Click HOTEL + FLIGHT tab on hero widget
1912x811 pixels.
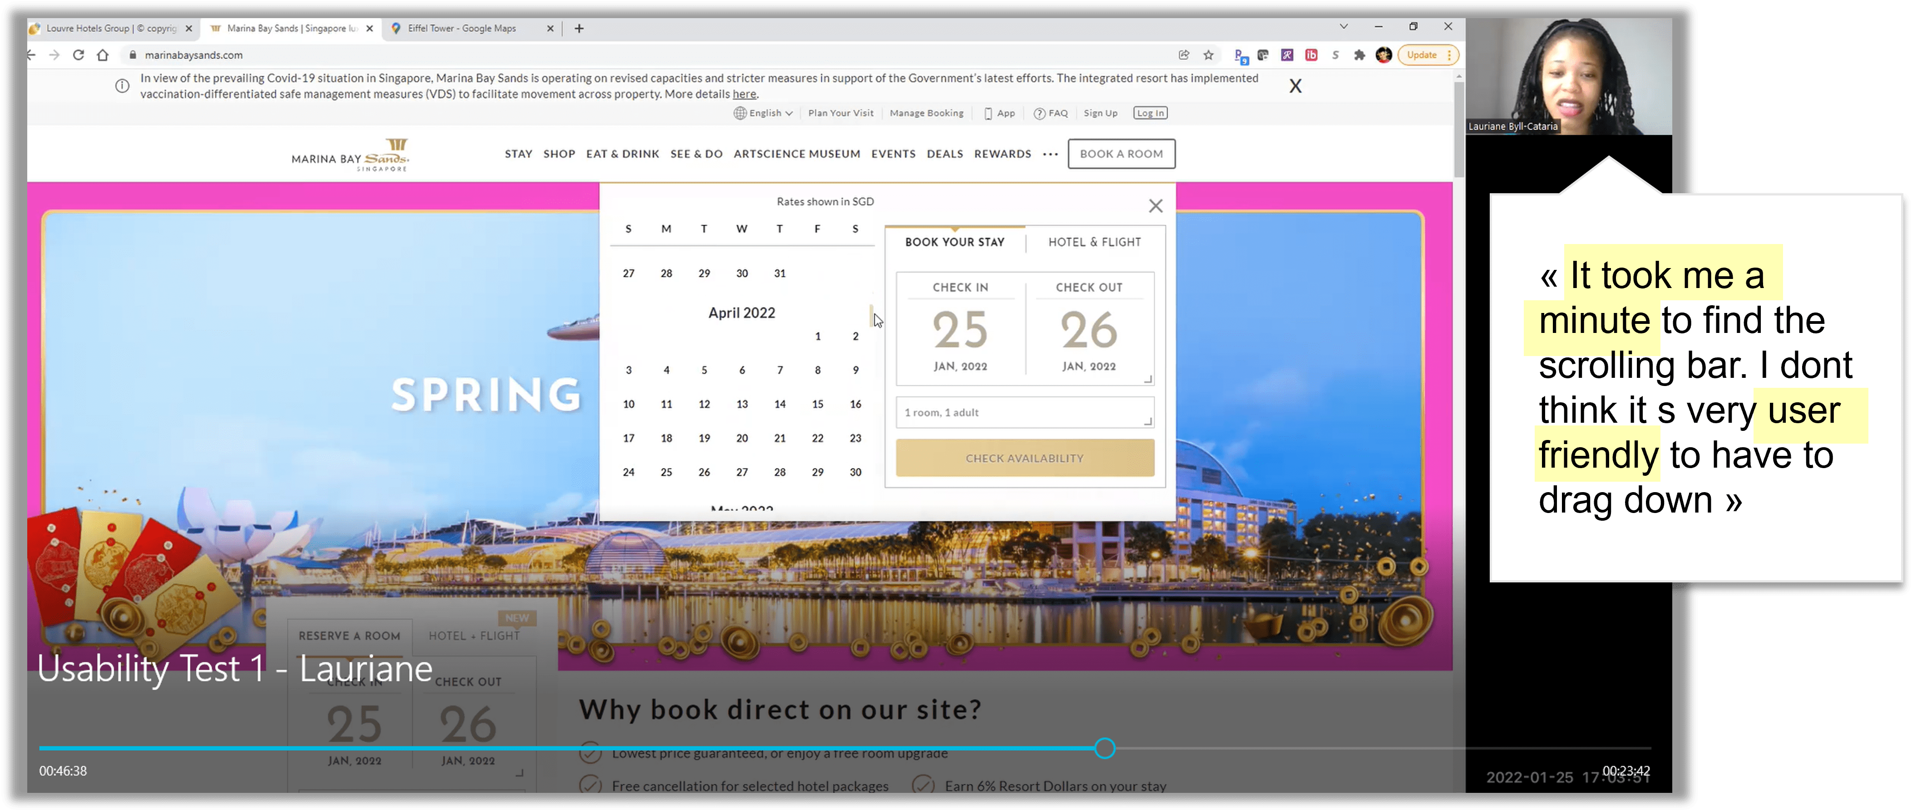tap(474, 636)
